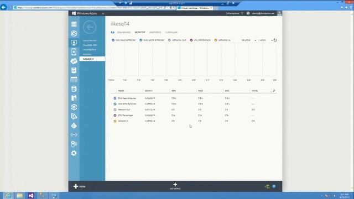Open Visual Studio from the taskbar
This screenshot has width=354, height=199.
pos(31,195)
